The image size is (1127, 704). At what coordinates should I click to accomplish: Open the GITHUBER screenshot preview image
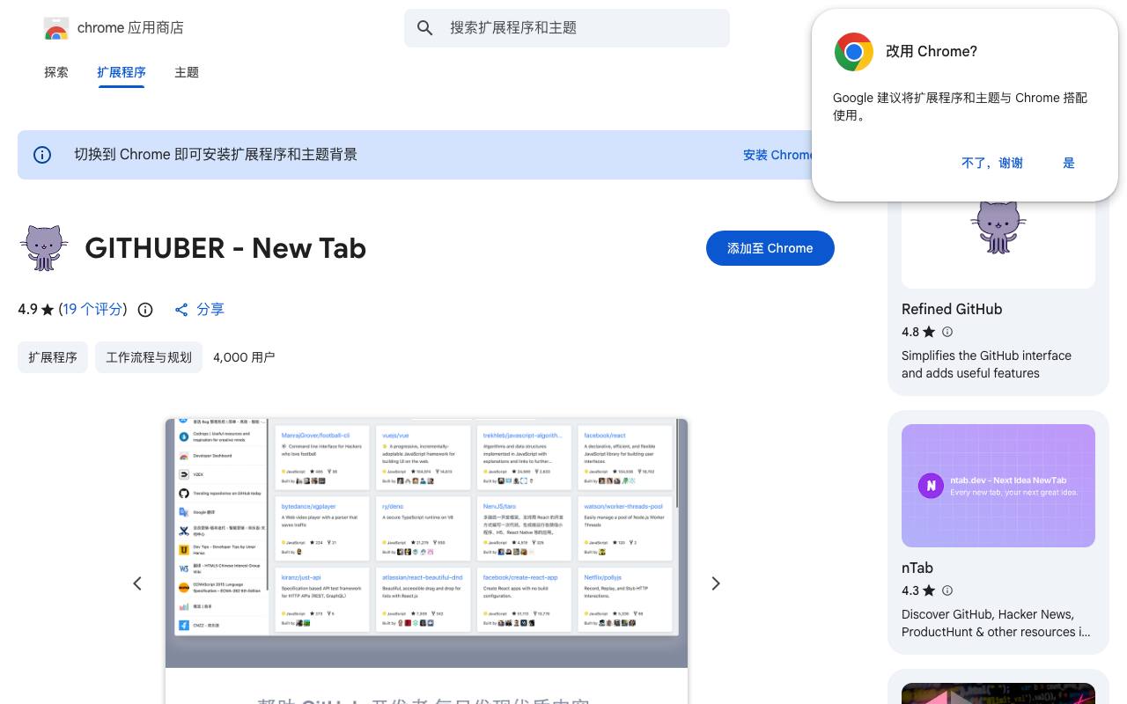click(x=426, y=561)
